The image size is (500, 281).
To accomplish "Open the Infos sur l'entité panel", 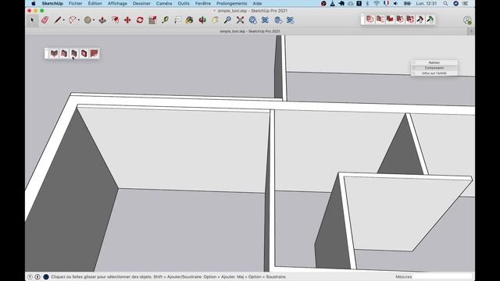I will point(434,73).
